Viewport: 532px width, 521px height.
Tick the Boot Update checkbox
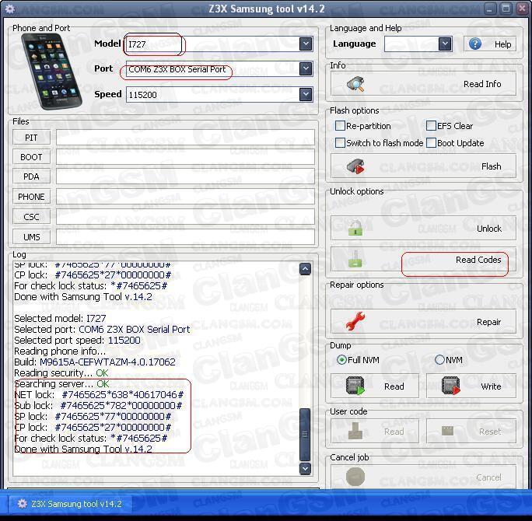click(x=431, y=143)
